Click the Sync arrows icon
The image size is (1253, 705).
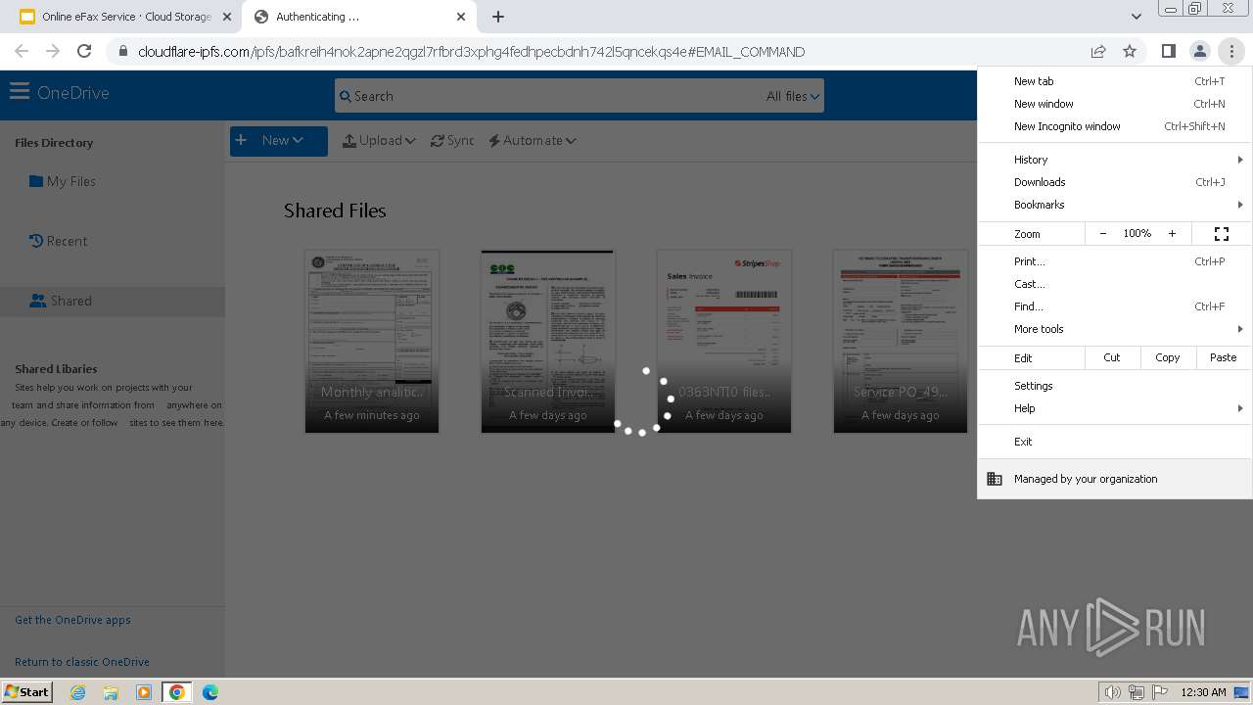pos(437,141)
